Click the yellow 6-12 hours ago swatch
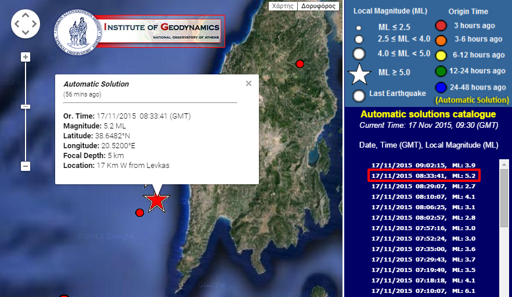The height and width of the screenshot is (297, 512). (x=441, y=56)
